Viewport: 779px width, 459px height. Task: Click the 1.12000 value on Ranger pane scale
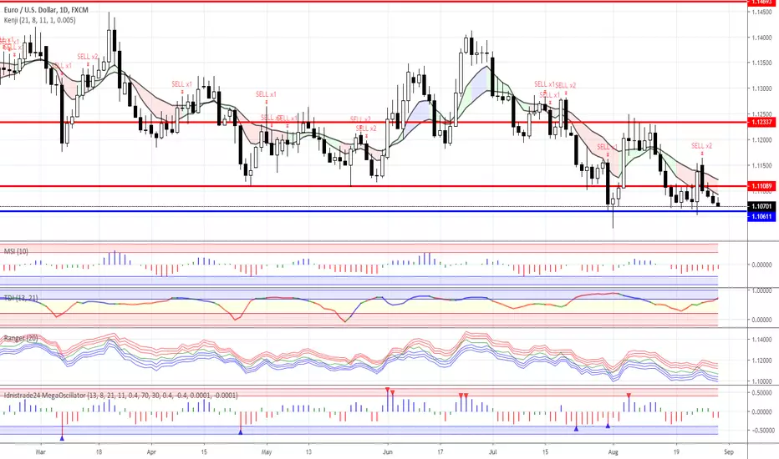(761, 361)
